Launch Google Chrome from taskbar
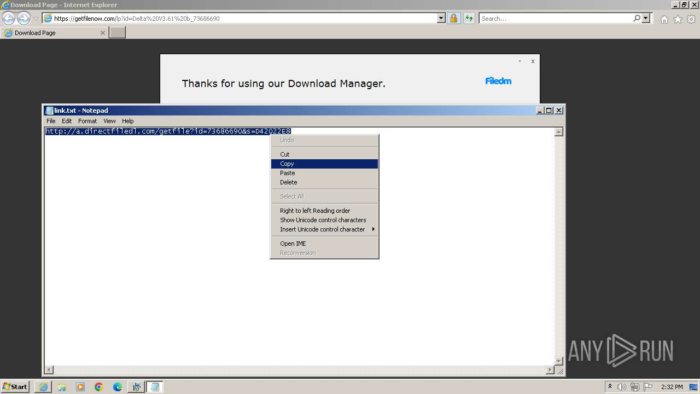 (x=99, y=387)
